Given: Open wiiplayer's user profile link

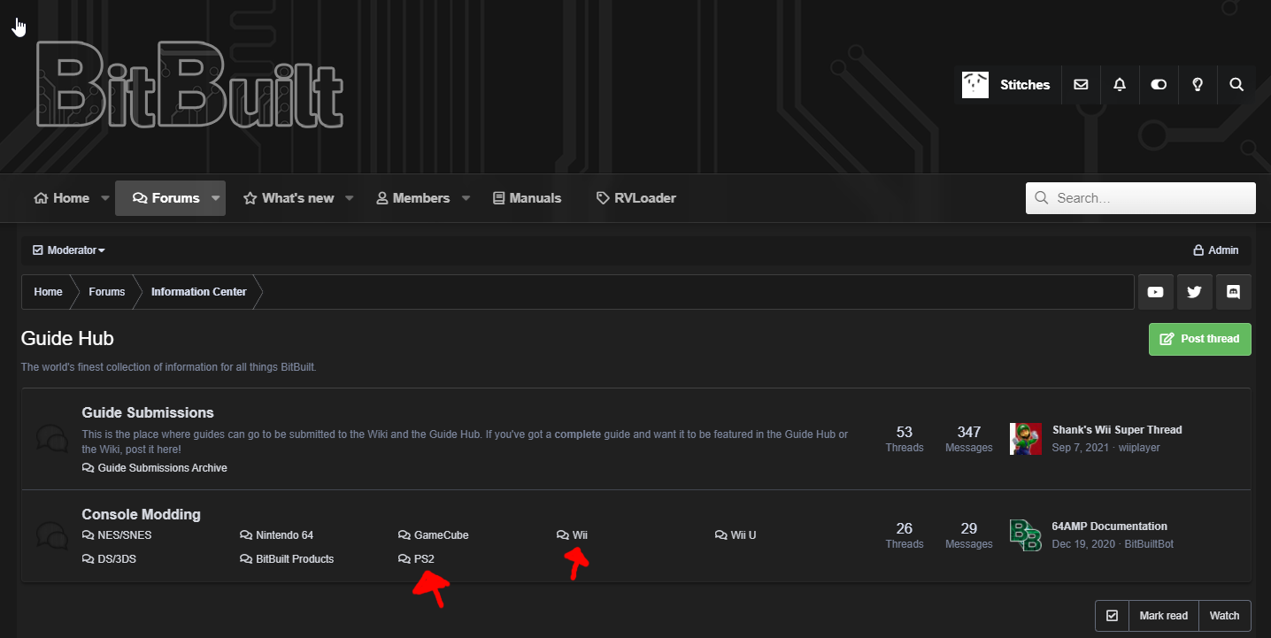Looking at the screenshot, I should [1137, 448].
